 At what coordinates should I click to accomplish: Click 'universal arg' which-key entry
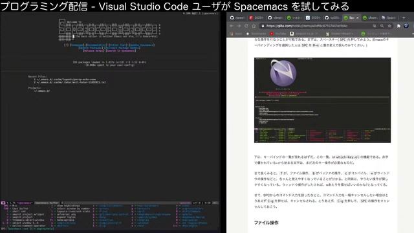point(66,214)
